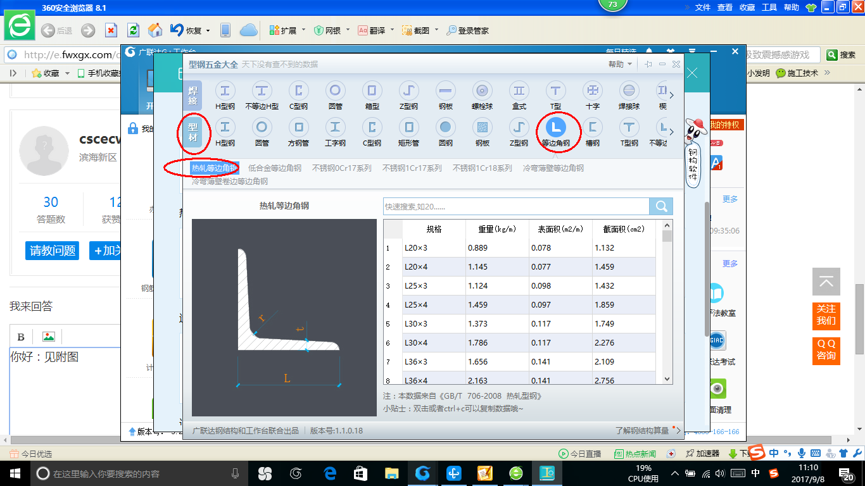The height and width of the screenshot is (486, 865).
Task: Select the 不锈钢1Cr18系列 sub-tab
Action: (483, 168)
